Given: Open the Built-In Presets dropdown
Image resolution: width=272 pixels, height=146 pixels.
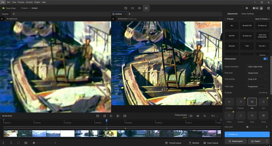Looking at the screenshot, I should tap(262, 19).
